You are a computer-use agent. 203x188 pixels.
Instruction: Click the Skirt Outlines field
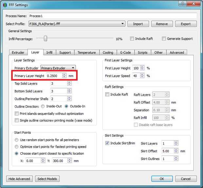(168, 159)
